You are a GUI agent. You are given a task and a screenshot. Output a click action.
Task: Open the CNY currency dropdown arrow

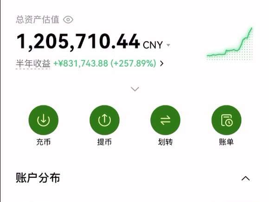pyautogui.click(x=168, y=45)
